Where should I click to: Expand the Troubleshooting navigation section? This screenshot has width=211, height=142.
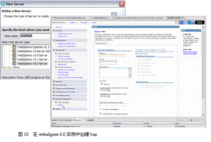54,95
